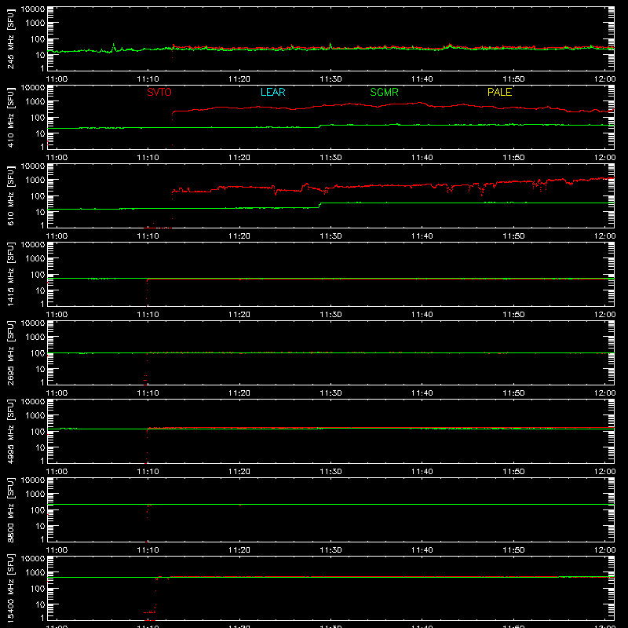Click the 1000 y-tick of the 410 MHz plot
Viewport: 628px width, 628px height.
[35, 102]
